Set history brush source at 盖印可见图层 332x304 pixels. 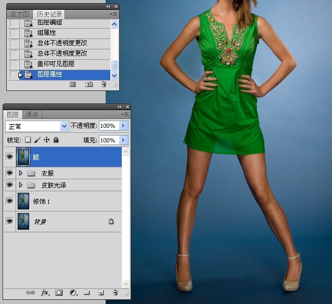(14, 64)
